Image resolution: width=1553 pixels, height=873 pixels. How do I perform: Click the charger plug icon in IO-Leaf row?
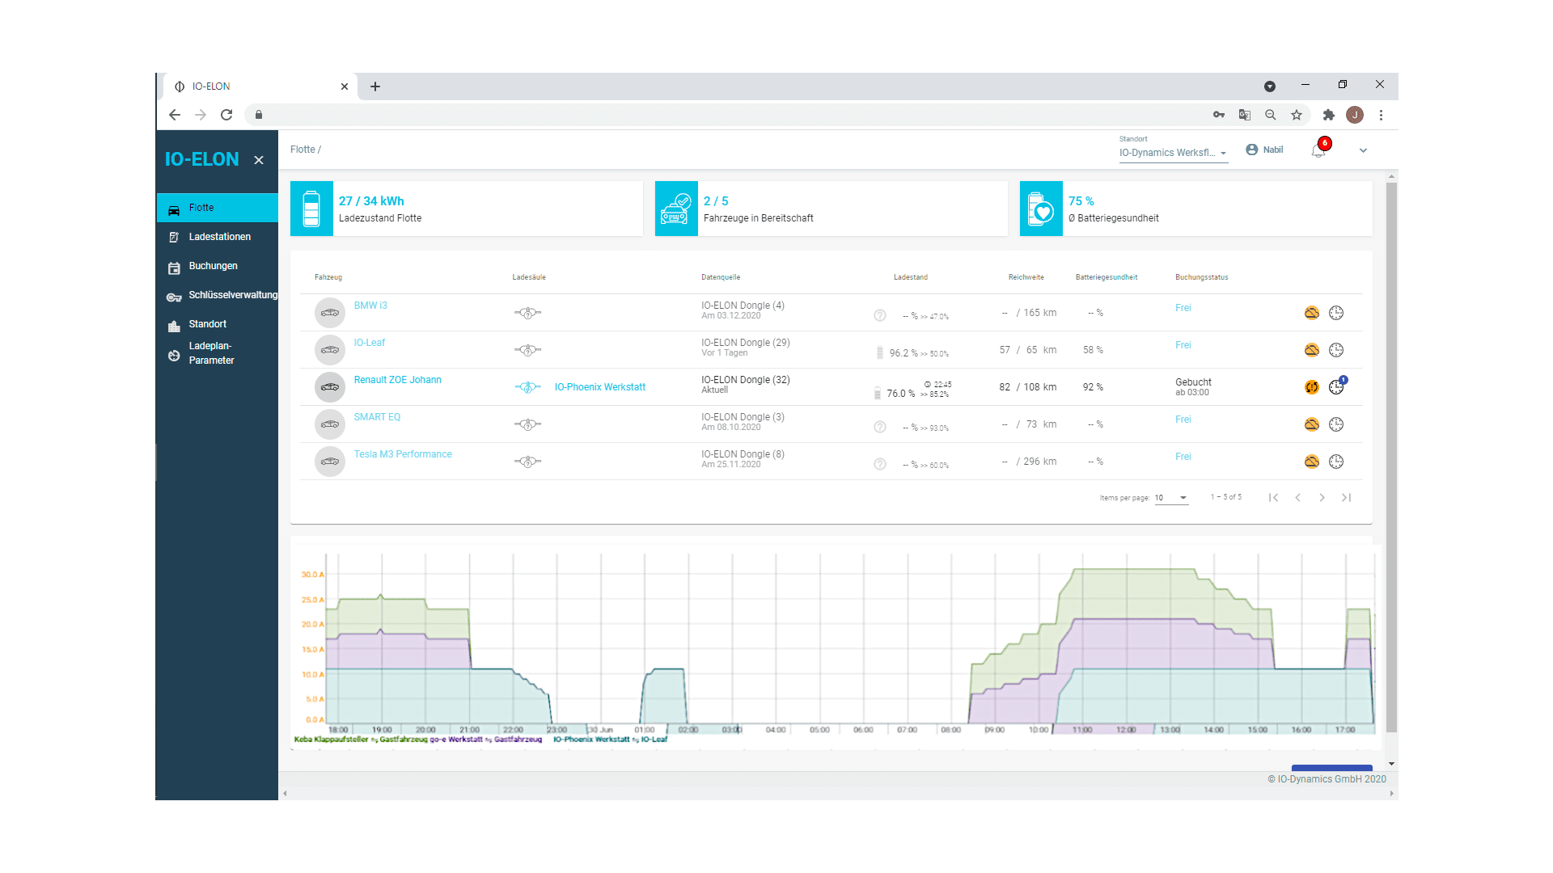click(527, 350)
